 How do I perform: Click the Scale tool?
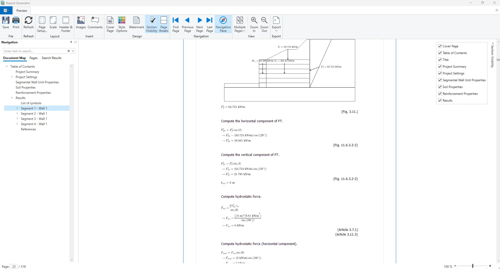[53, 23]
